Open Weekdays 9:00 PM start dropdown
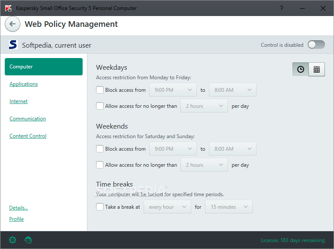The width and height of the screenshot is (334, 249). click(173, 90)
